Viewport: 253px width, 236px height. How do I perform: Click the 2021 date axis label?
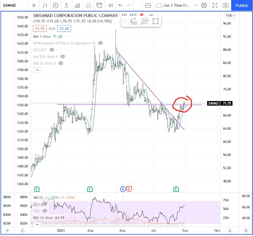[x=61, y=230]
